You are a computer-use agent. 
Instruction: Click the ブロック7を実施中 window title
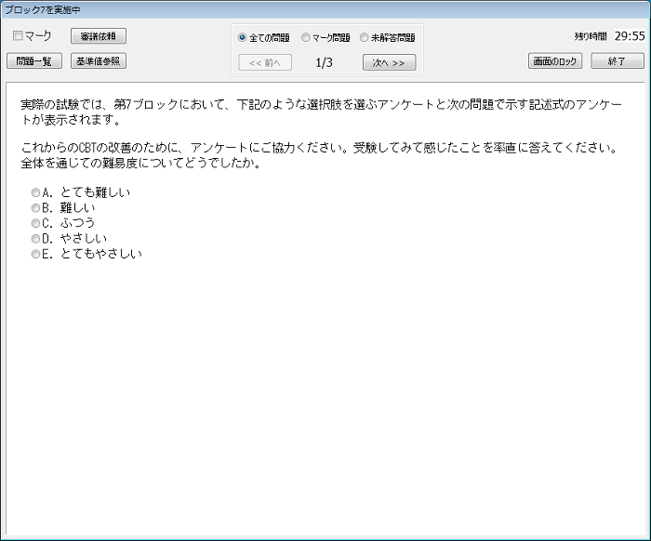coord(42,9)
